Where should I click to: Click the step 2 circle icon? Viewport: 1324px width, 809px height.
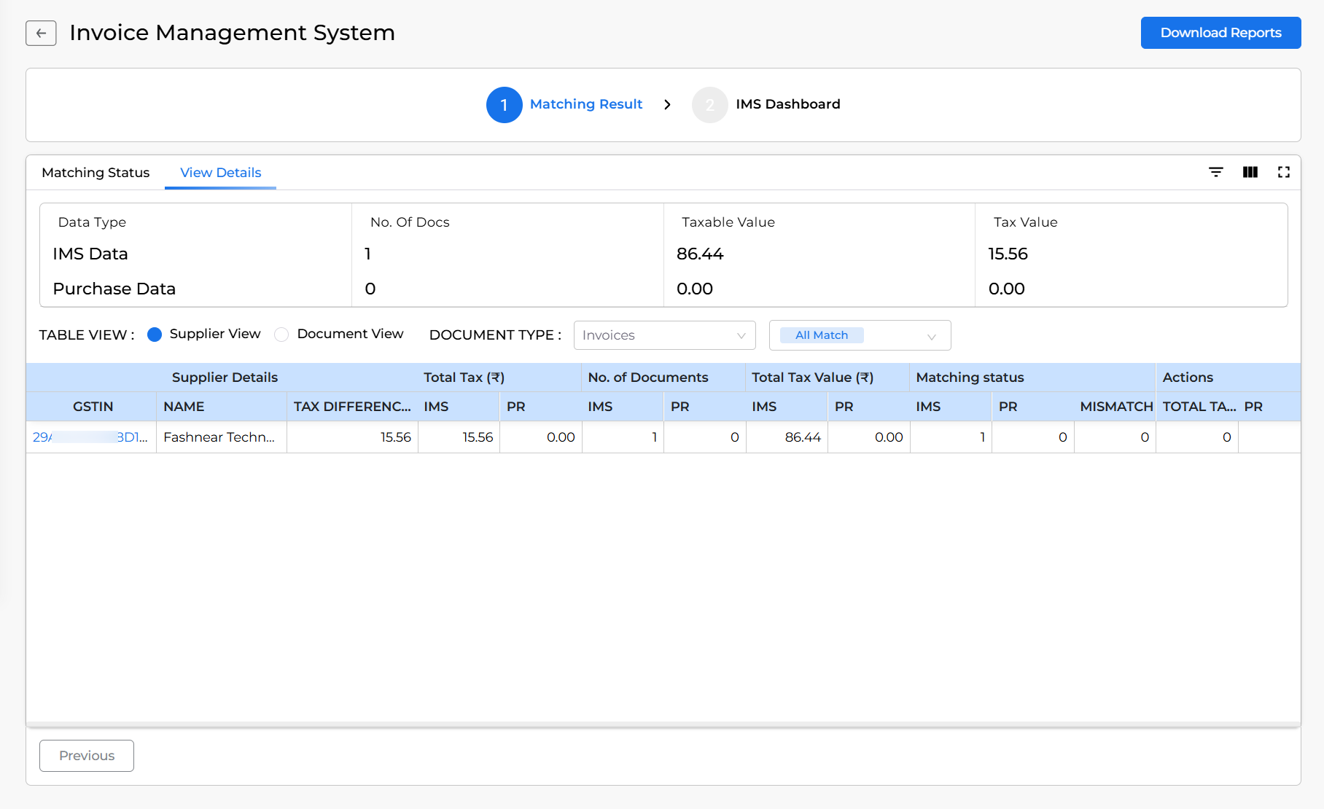click(709, 105)
